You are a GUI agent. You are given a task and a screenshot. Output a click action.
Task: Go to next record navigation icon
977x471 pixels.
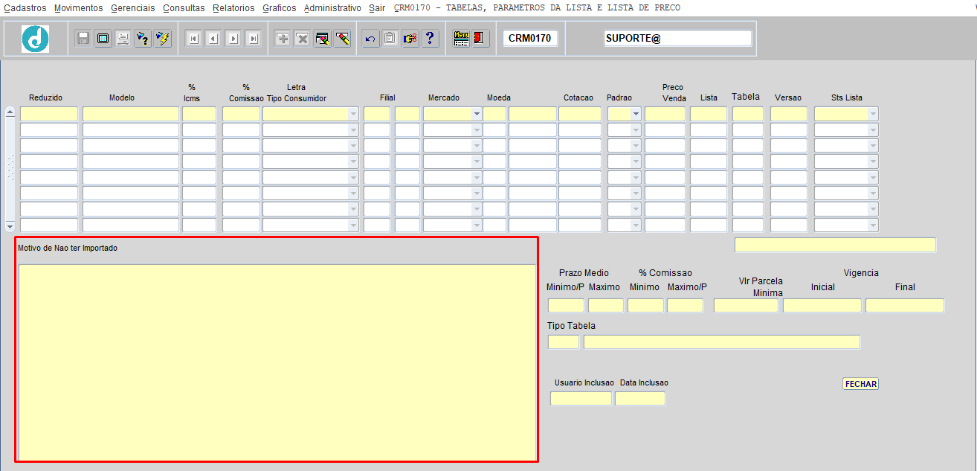click(233, 39)
